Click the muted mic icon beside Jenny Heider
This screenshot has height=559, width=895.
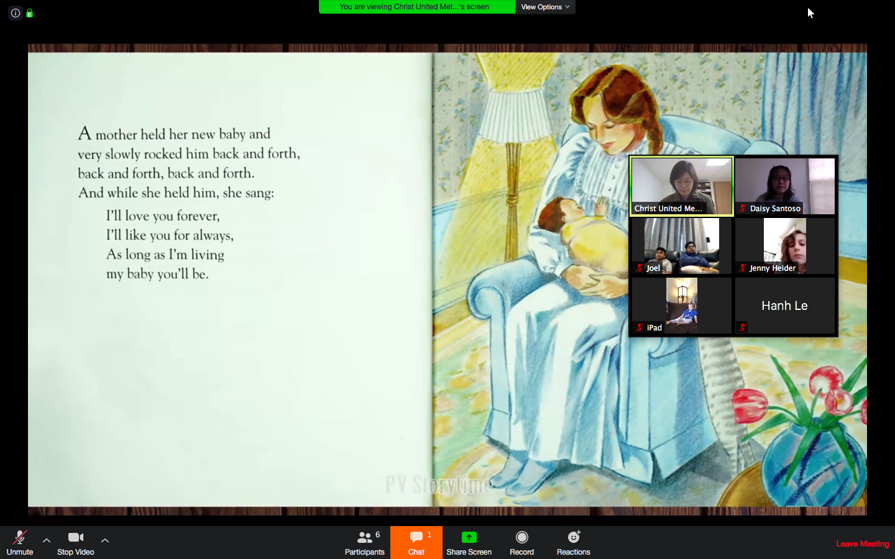coord(743,268)
